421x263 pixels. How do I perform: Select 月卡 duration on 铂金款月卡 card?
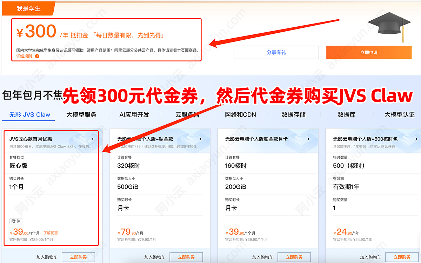click(231, 208)
